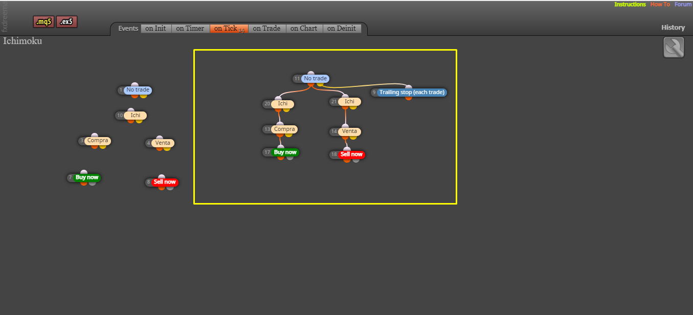The width and height of the screenshot is (693, 315).
Task: Click yellow output connector of block 4 Venta
Action: 167,148
